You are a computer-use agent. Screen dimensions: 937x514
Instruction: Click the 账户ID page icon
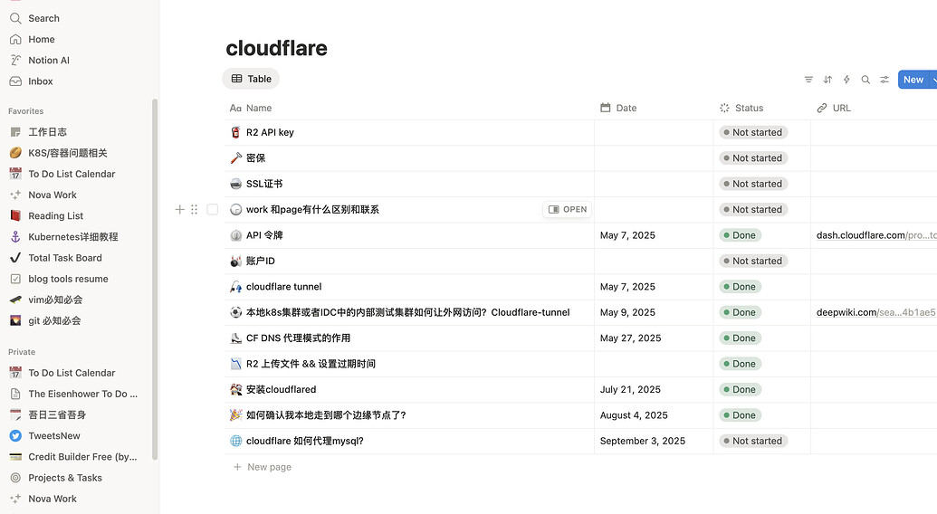pos(236,261)
